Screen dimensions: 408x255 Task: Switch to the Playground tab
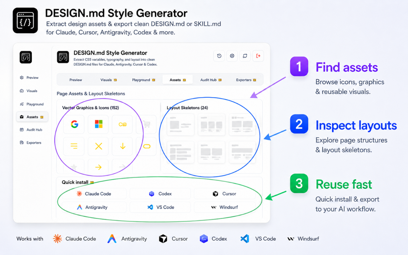[143, 80]
